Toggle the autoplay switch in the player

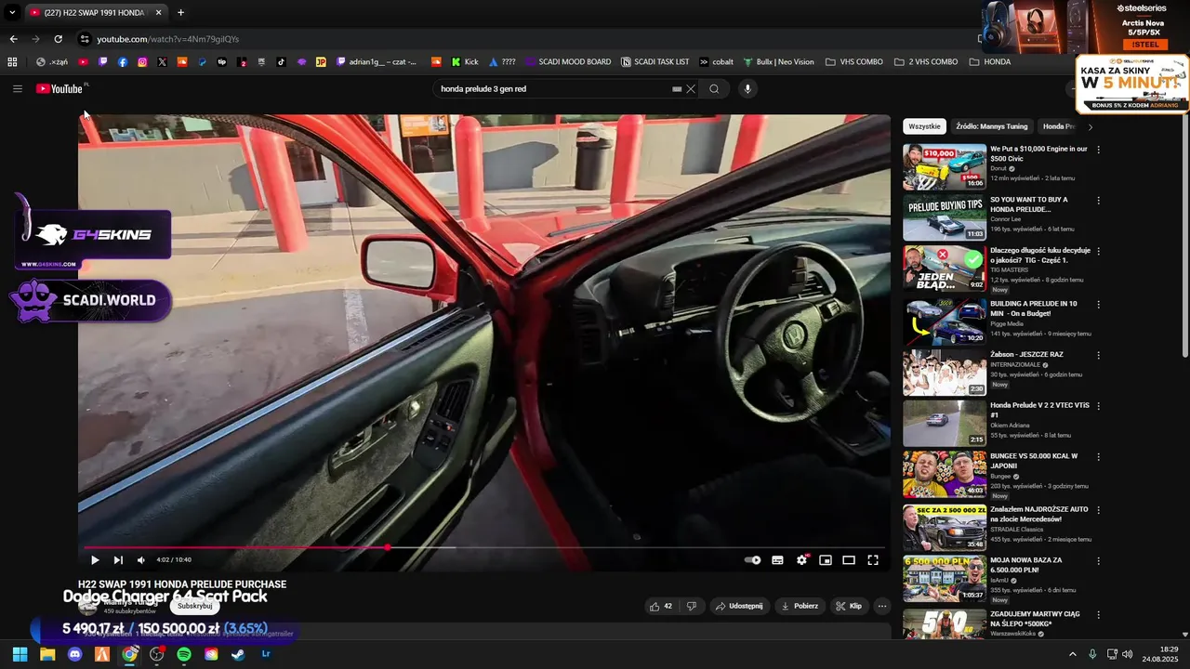pos(753,560)
